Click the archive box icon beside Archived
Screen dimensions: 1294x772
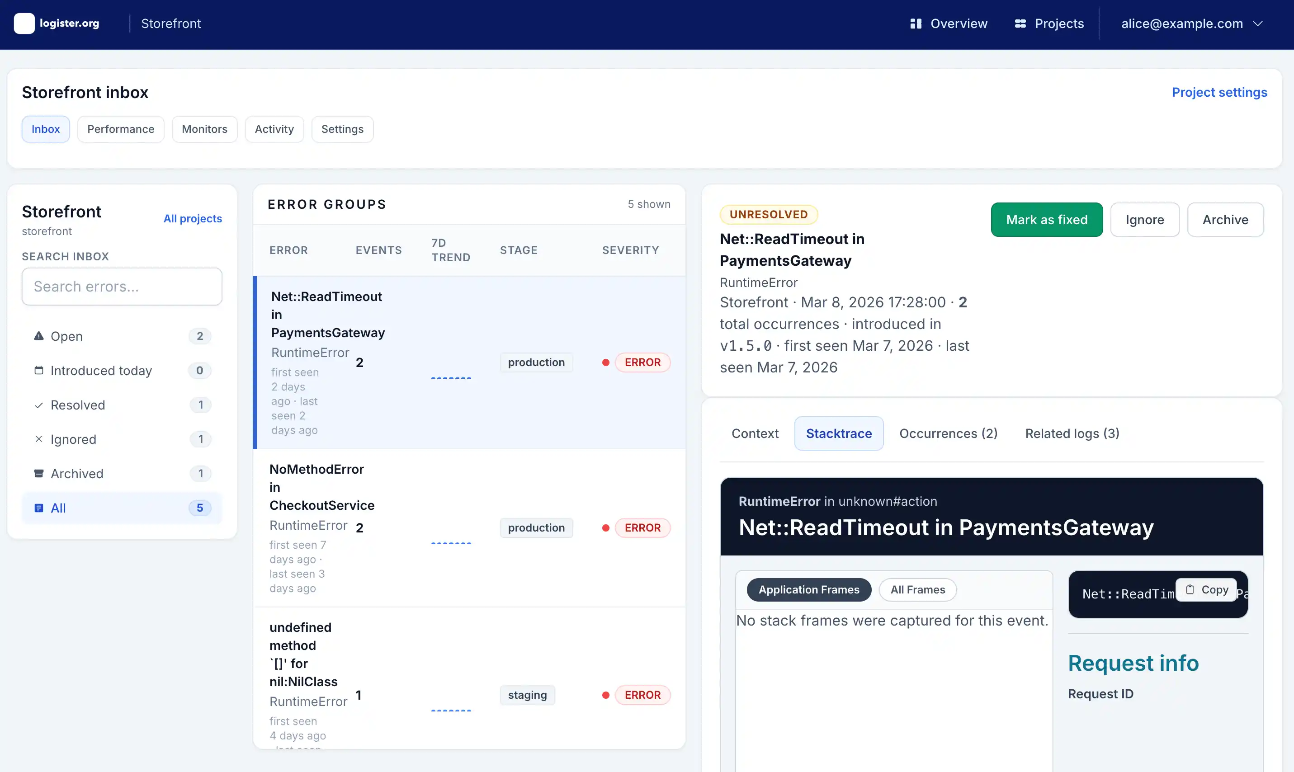(x=38, y=473)
